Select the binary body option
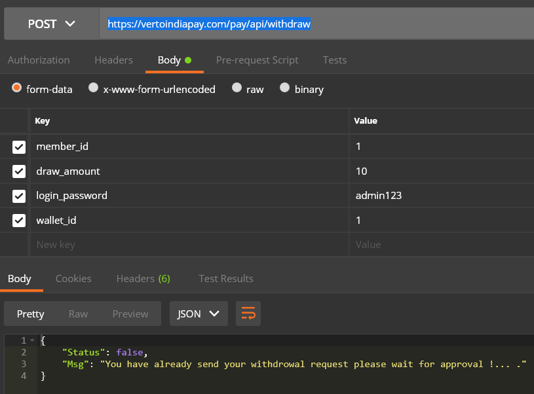 285,88
